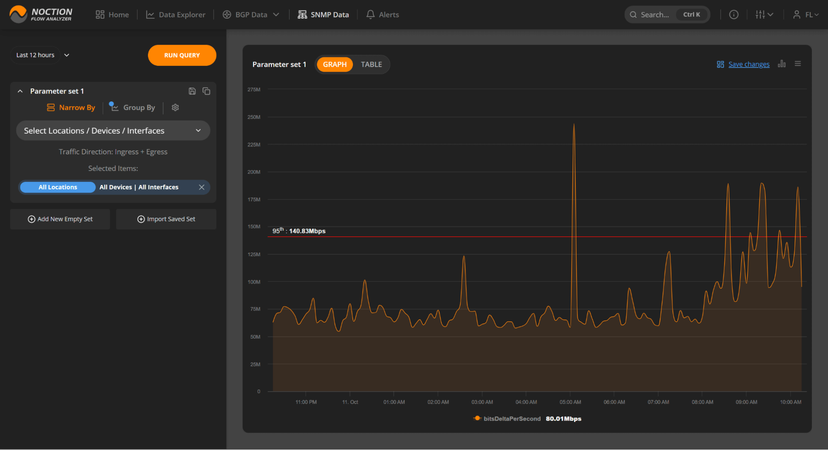The width and height of the screenshot is (828, 450).
Task: Select the Narrow By tab
Action: coord(71,107)
